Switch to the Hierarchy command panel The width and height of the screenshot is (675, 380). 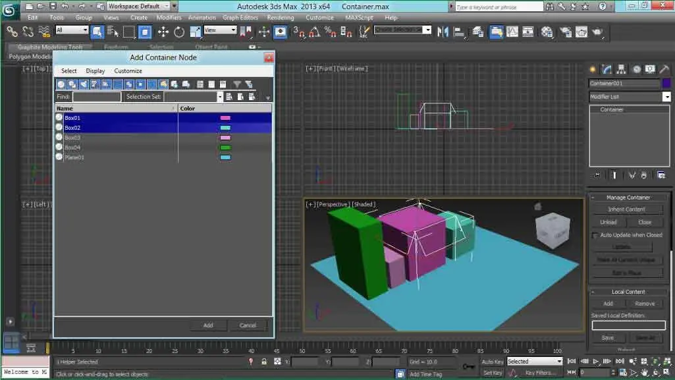(x=621, y=69)
